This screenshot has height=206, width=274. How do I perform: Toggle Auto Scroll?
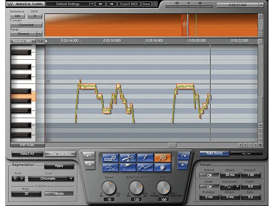214,153
